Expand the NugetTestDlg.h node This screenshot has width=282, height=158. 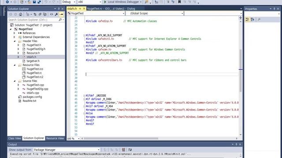19,49
